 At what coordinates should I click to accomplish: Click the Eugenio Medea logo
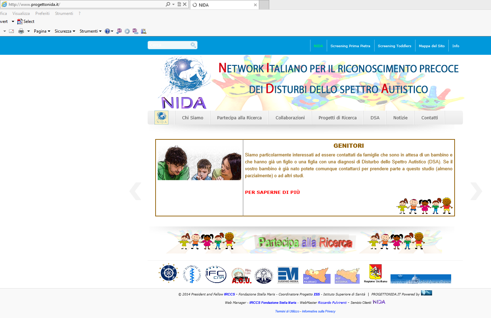click(x=288, y=275)
